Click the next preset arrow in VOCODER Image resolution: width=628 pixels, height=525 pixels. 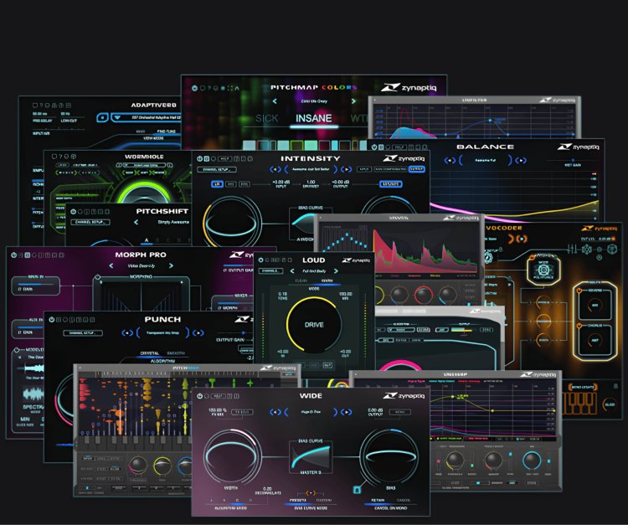click(522, 239)
